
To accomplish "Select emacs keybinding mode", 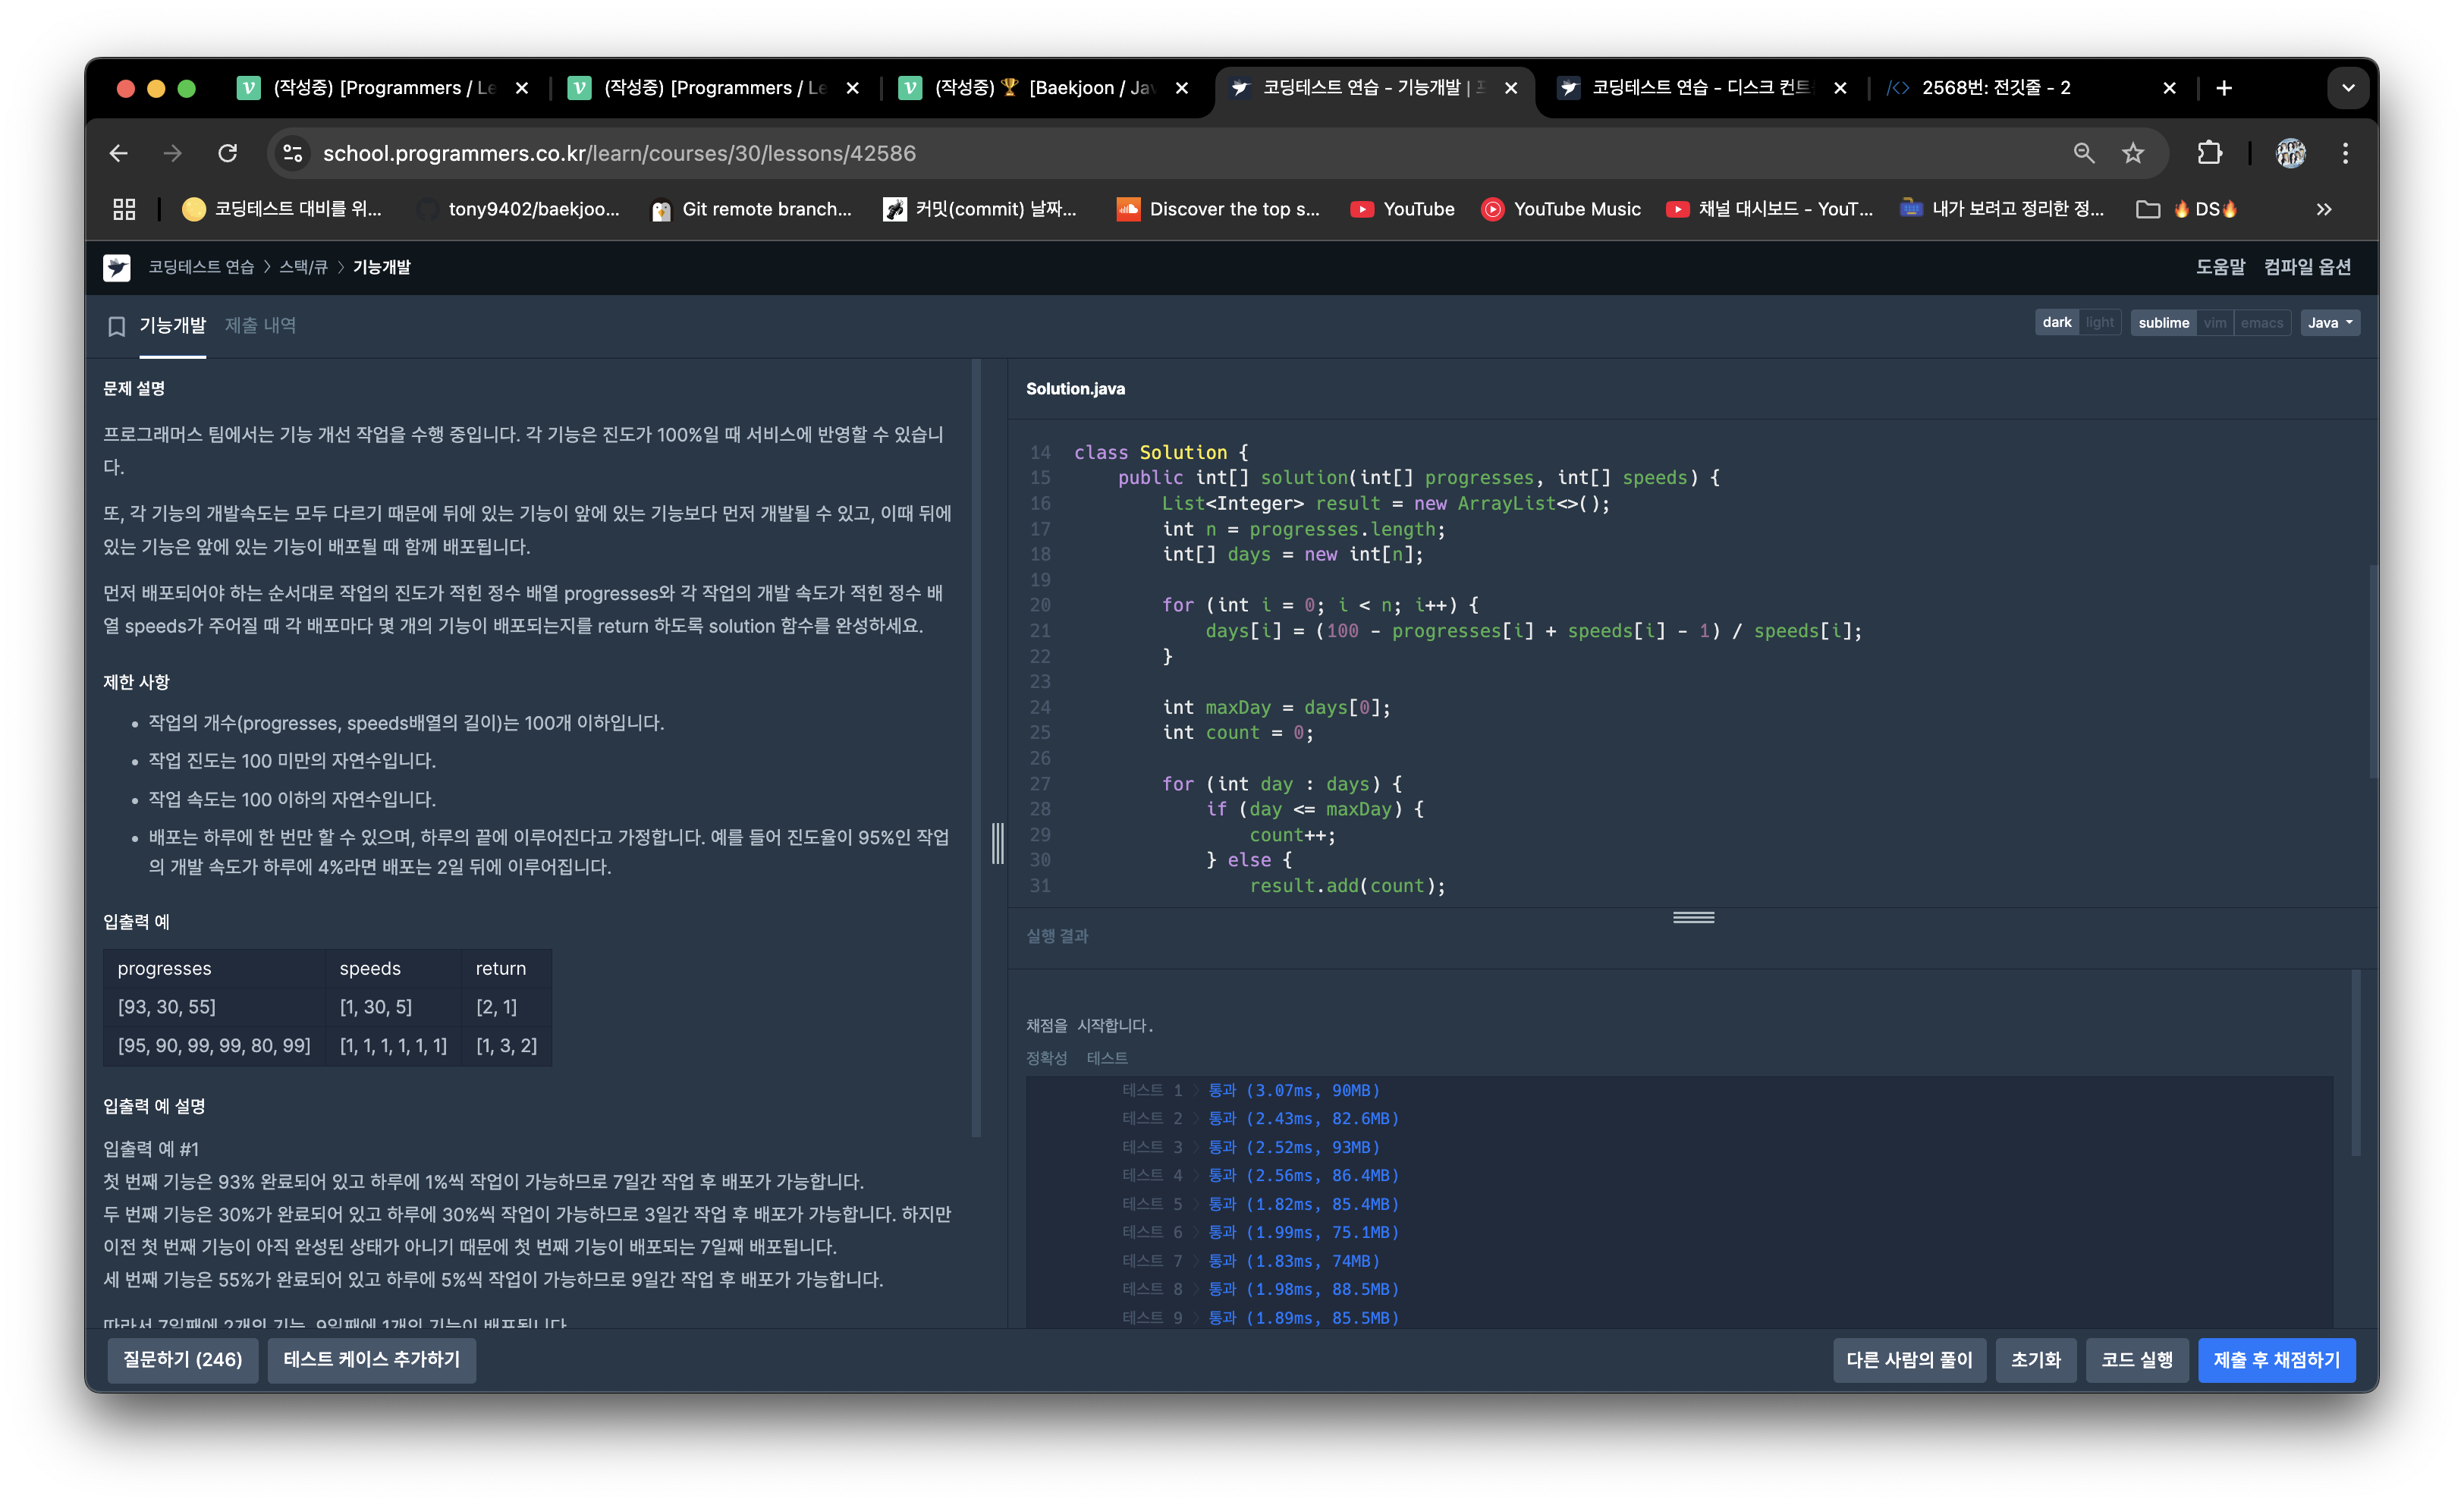I will (x=2261, y=323).
